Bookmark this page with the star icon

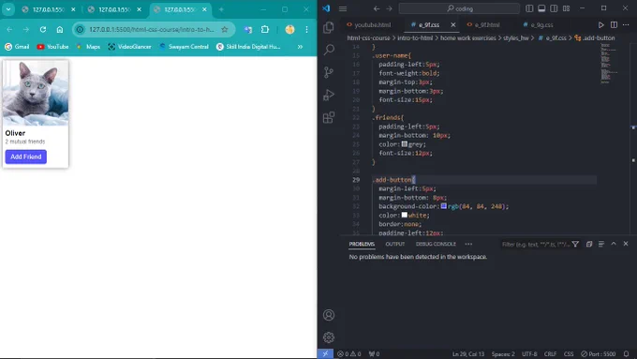(x=225, y=29)
